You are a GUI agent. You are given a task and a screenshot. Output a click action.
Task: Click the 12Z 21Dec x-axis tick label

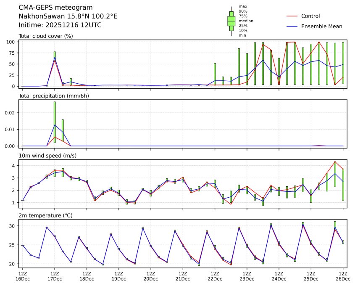183,276
